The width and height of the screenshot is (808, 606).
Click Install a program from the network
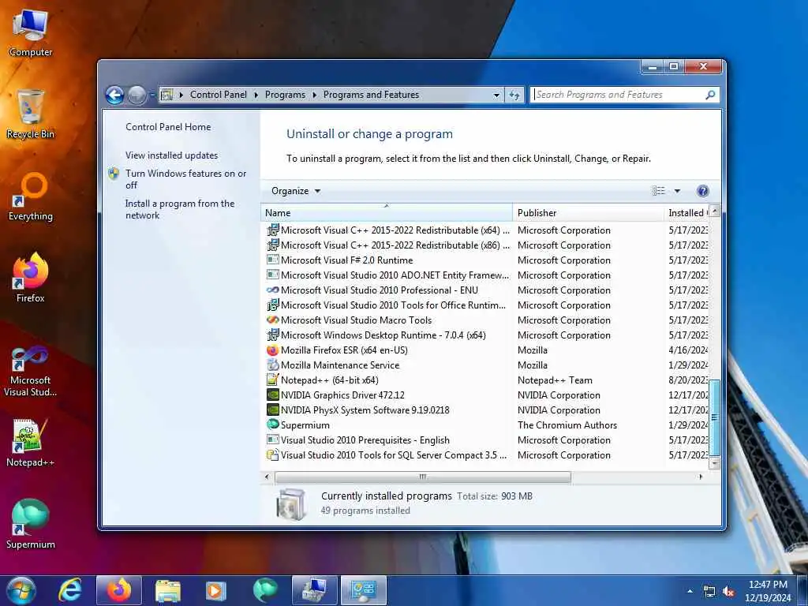pyautogui.click(x=180, y=209)
